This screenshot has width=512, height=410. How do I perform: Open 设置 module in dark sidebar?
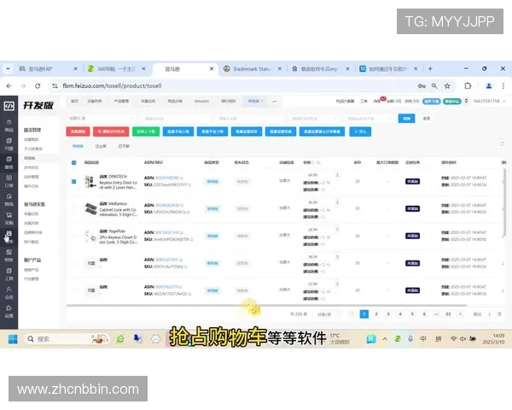click(x=9, y=312)
